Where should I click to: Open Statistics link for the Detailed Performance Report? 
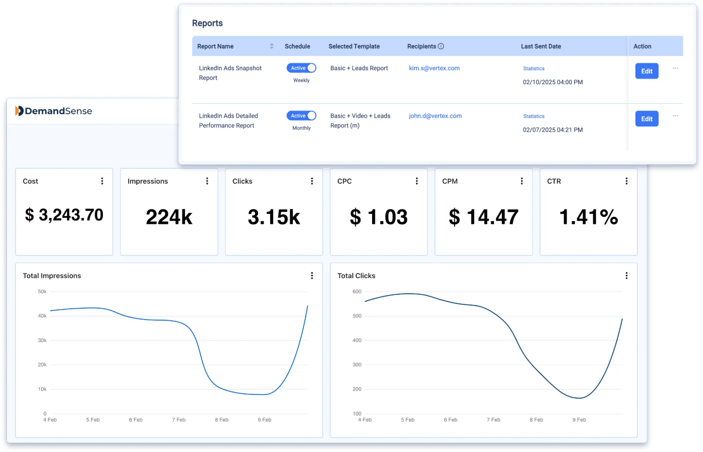pyautogui.click(x=533, y=116)
